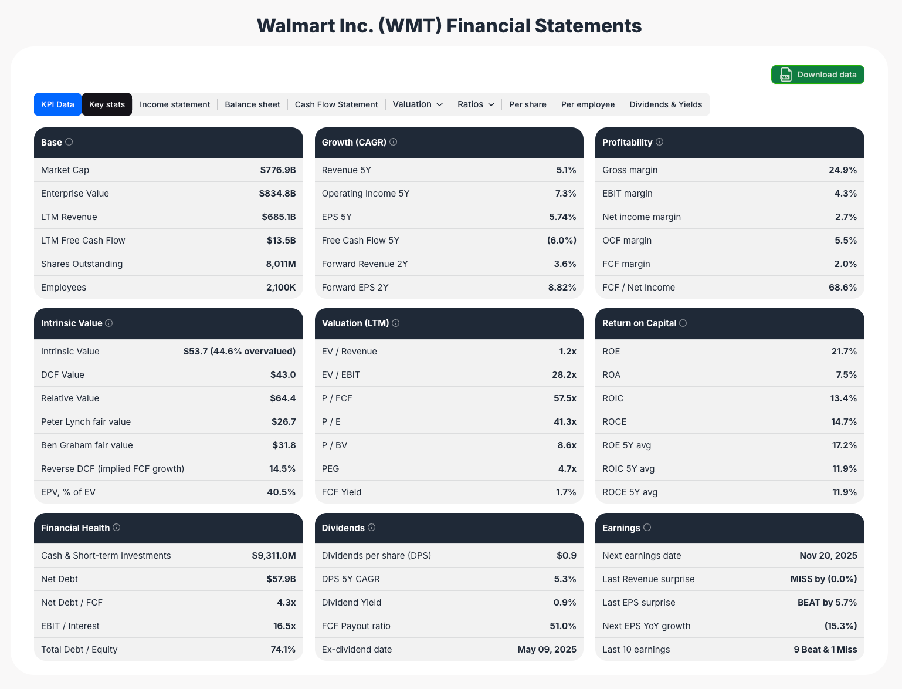The height and width of the screenshot is (689, 902).
Task: Expand the Valuation dropdown menu
Action: [417, 104]
